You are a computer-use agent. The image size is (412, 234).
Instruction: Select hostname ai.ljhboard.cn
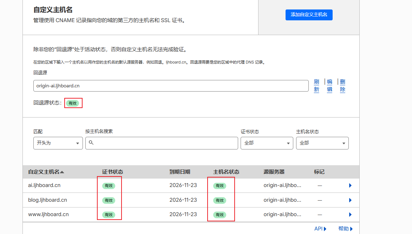point(44,185)
